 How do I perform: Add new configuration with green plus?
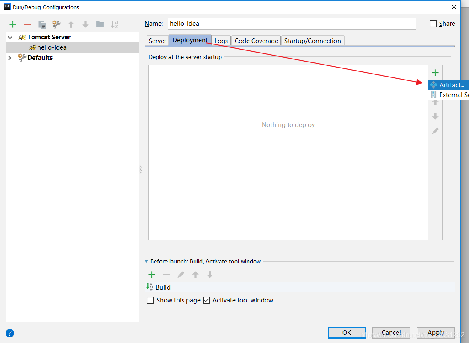(x=13, y=24)
